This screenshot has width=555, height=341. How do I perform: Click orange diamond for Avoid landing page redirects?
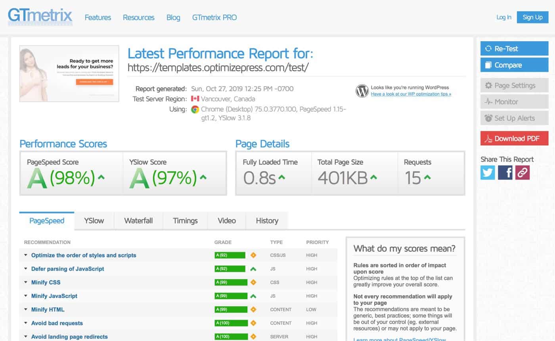coord(253,337)
